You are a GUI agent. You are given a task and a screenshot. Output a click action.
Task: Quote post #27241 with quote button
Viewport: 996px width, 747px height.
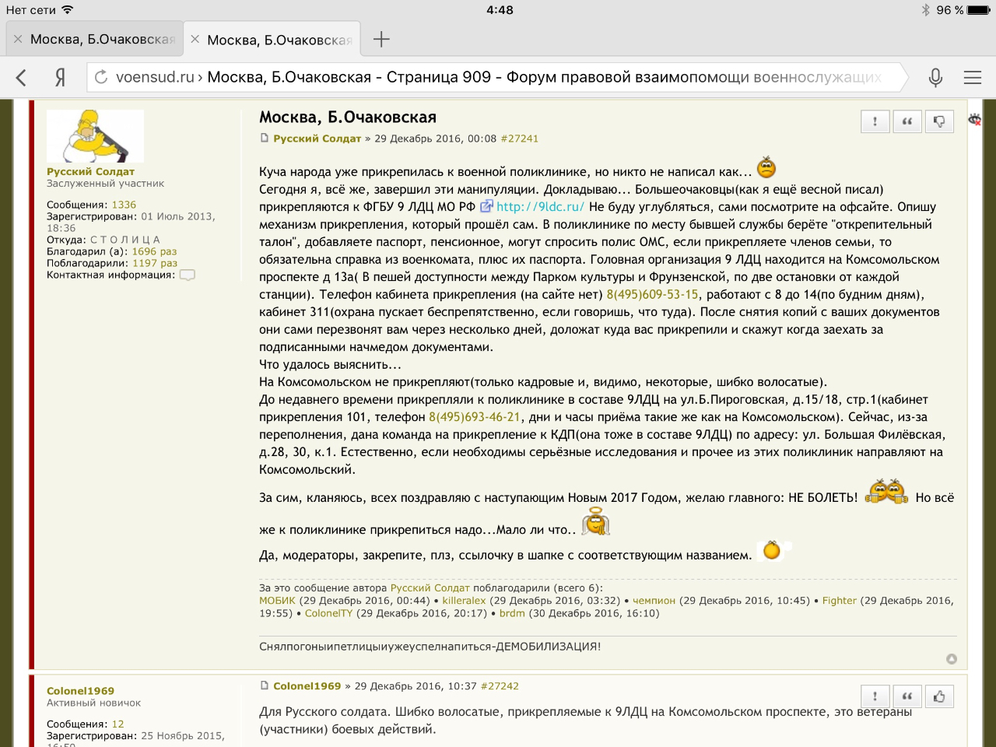(x=907, y=121)
